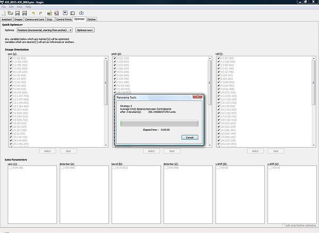This screenshot has width=319, height=233.
Task: Uncheck yaw checkbox for image 0
Action: [10, 58]
